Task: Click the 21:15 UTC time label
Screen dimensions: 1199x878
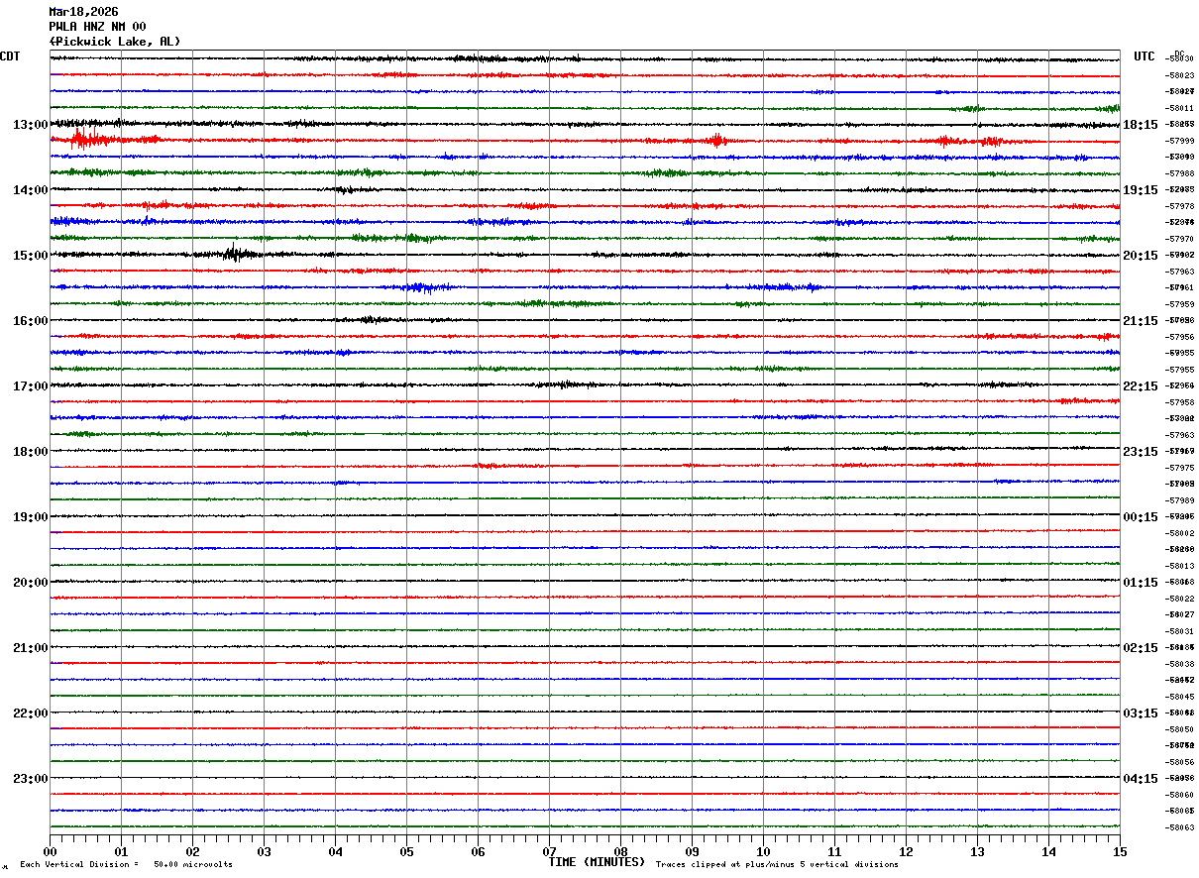Action: tap(1141, 321)
